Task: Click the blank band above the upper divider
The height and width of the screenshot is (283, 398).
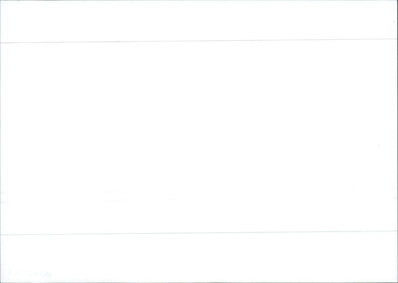Action: (199, 20)
